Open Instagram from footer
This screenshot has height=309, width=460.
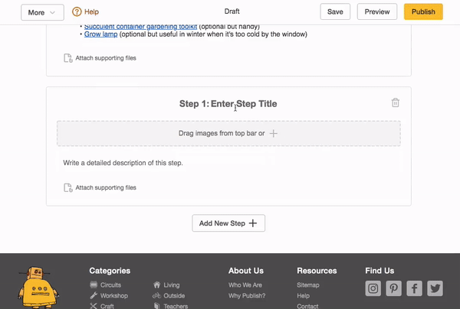[x=373, y=288]
